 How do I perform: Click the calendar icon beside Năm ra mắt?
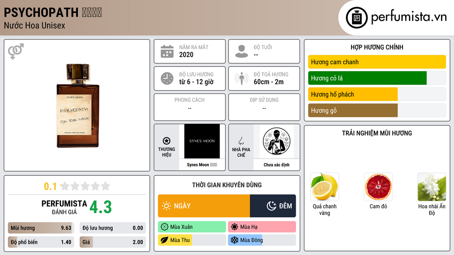(167, 51)
